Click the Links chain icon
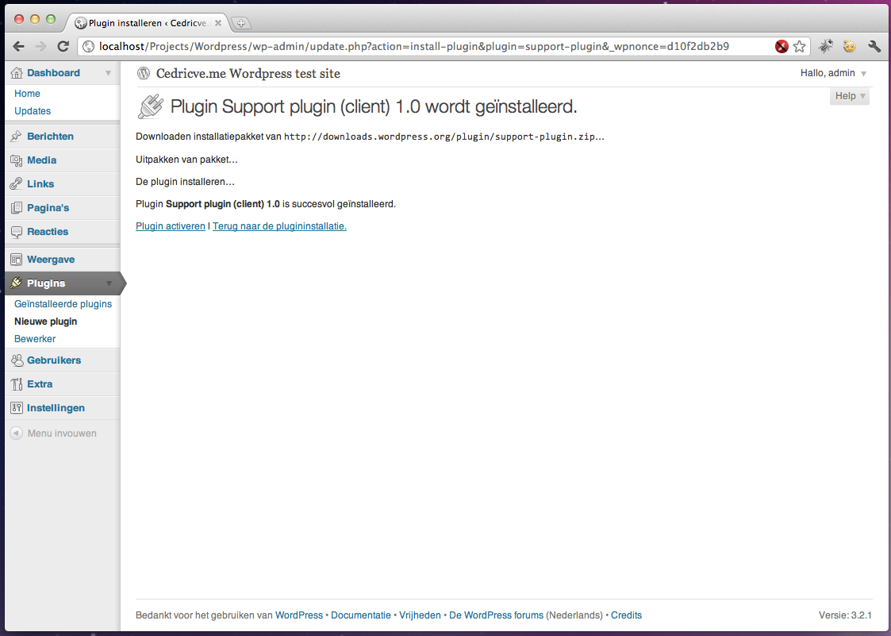The image size is (891, 636). [x=17, y=184]
